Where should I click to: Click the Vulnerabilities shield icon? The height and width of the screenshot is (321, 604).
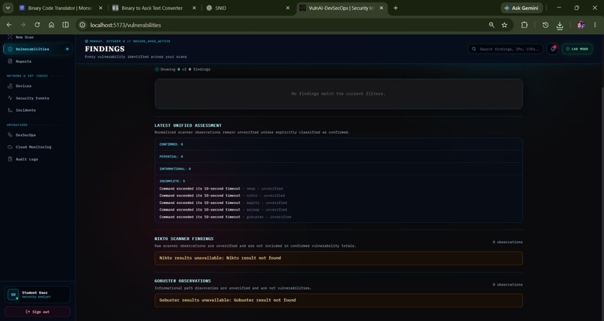[x=10, y=49]
